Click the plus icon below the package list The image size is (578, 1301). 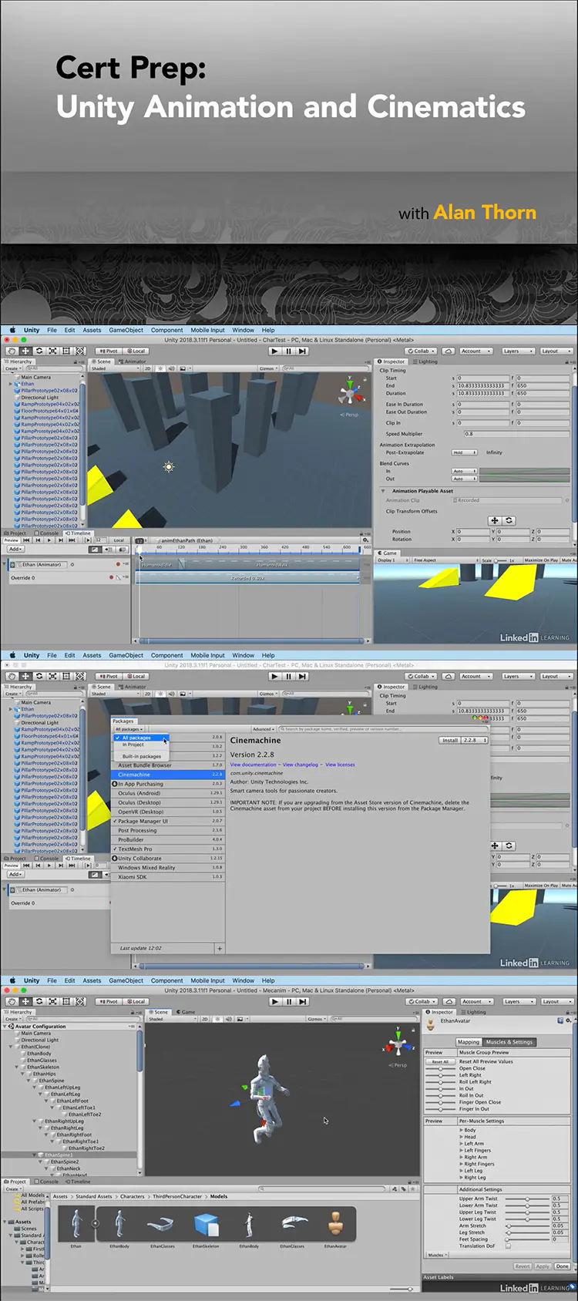point(220,949)
